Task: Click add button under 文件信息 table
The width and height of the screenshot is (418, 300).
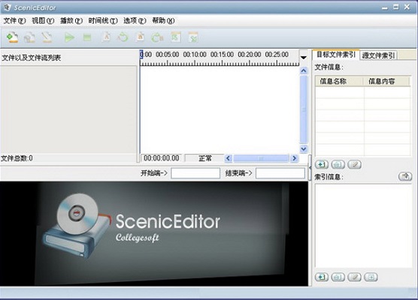Action: click(x=322, y=164)
